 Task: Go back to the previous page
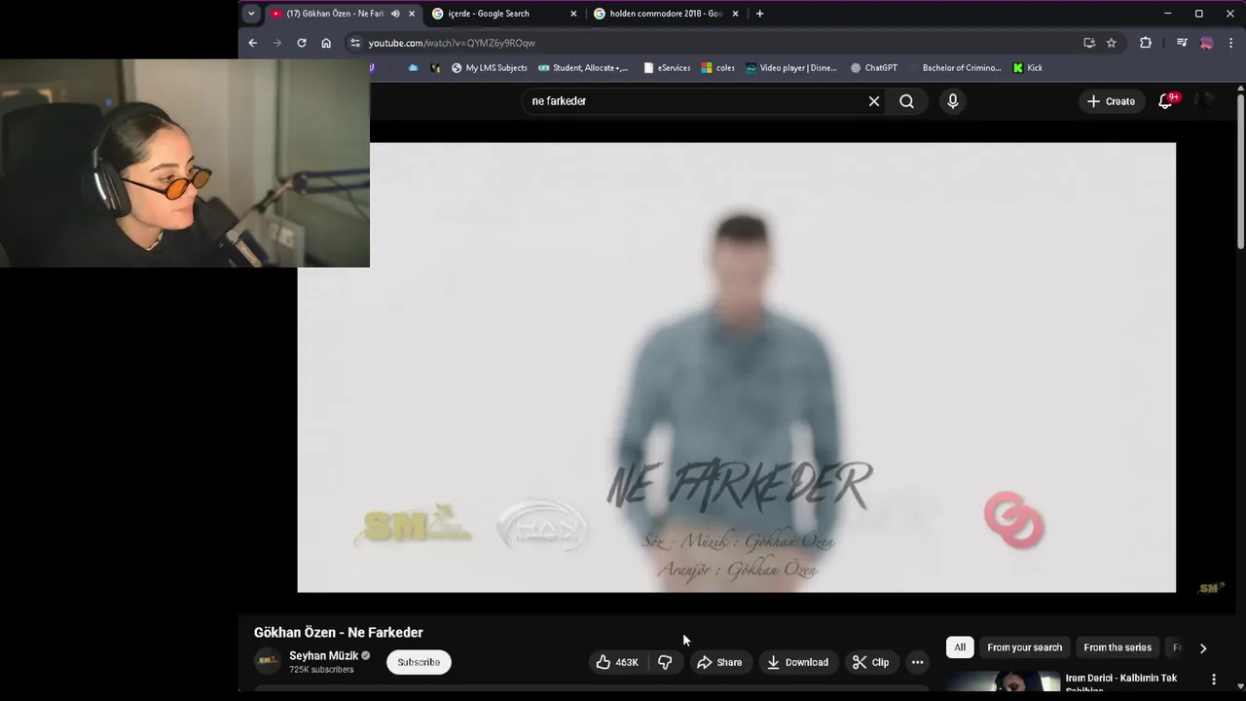click(x=252, y=43)
